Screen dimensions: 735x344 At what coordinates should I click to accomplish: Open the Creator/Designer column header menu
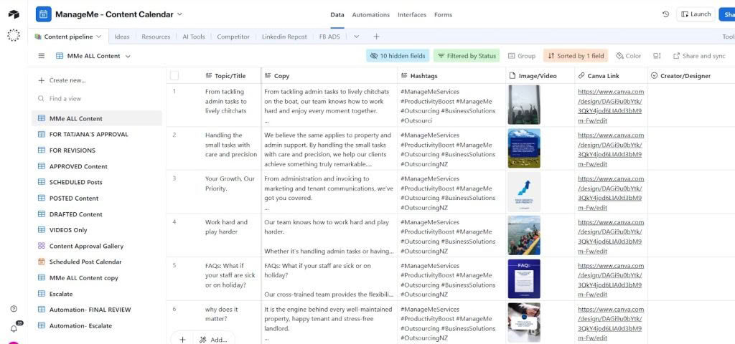(692, 75)
